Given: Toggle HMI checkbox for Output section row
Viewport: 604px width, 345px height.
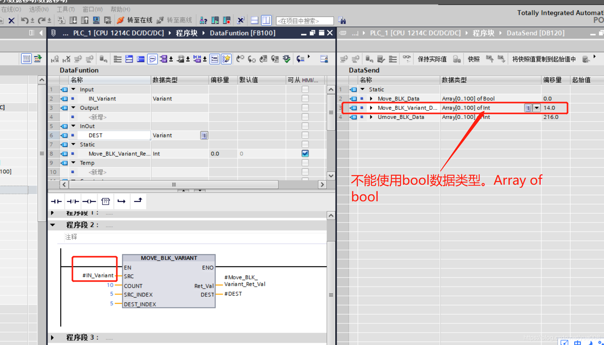Looking at the screenshot, I should 305,108.
